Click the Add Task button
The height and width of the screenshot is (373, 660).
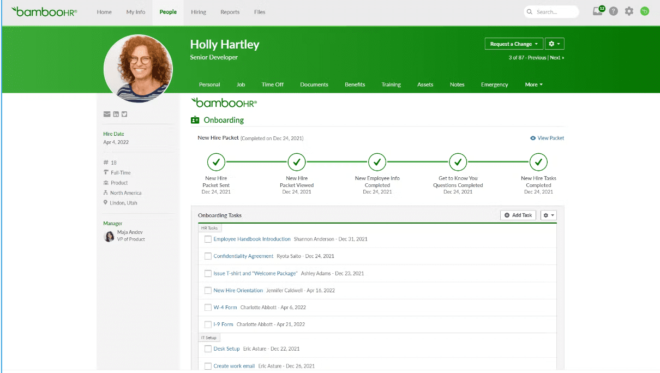coord(518,215)
